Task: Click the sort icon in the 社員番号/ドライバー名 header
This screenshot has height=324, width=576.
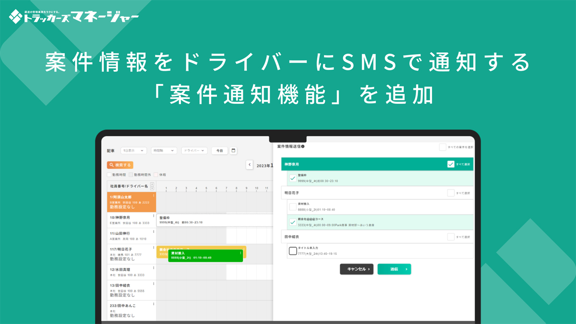Action: click(153, 186)
